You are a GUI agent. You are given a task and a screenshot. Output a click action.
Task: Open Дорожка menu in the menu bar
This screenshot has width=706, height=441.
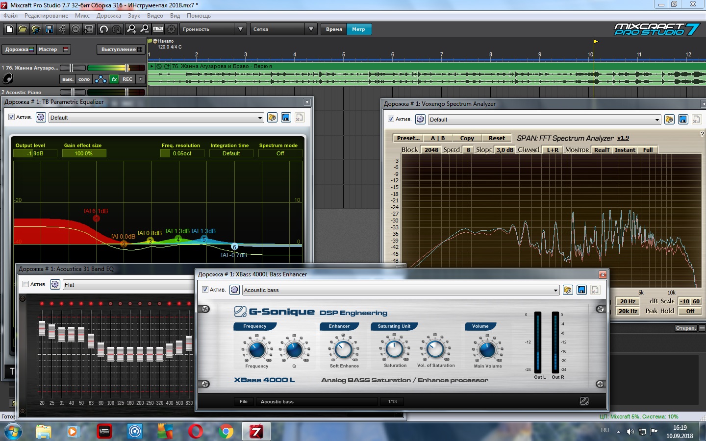pos(108,16)
